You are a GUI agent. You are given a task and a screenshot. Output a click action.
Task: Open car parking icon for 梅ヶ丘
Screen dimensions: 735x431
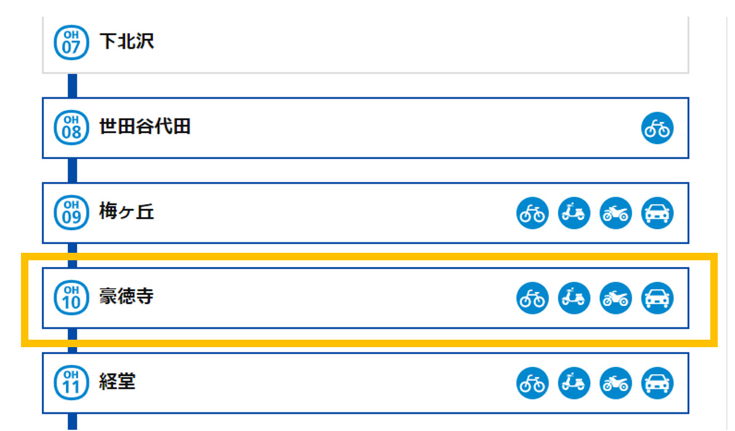point(657,213)
